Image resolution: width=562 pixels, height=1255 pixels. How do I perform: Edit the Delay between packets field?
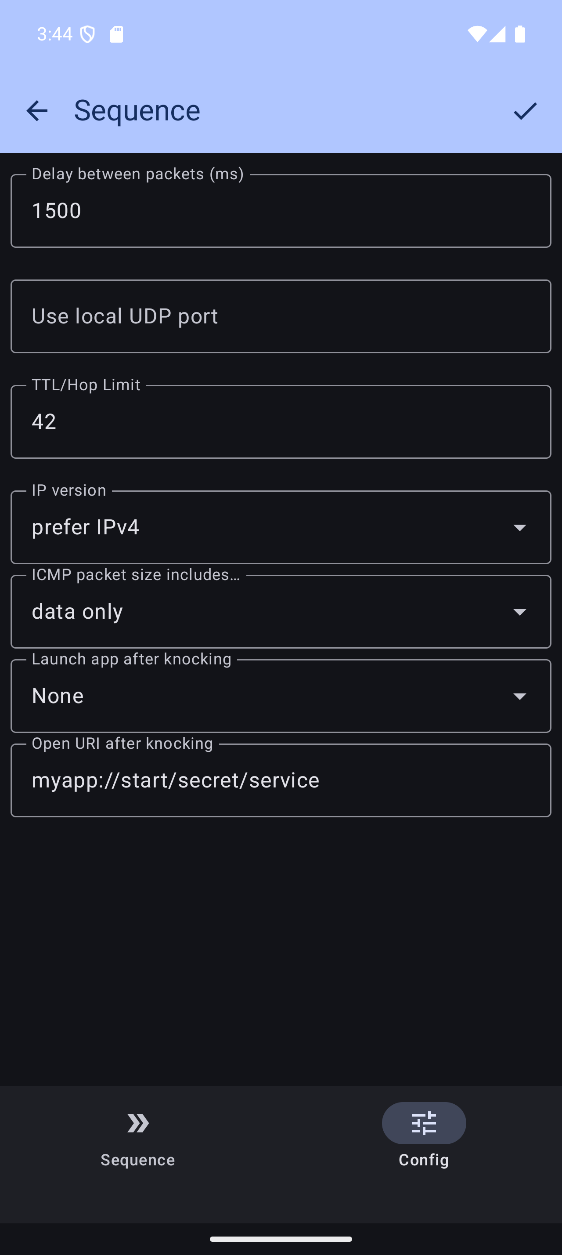[x=281, y=211]
